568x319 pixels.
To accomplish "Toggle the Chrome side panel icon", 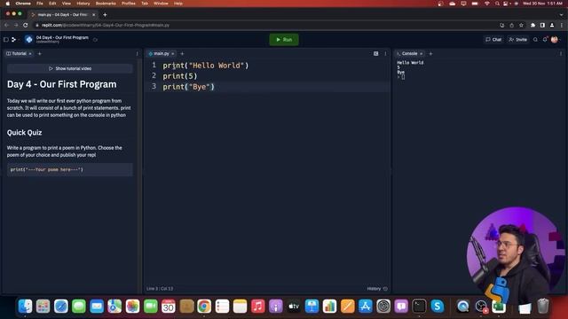I will (x=542, y=25).
